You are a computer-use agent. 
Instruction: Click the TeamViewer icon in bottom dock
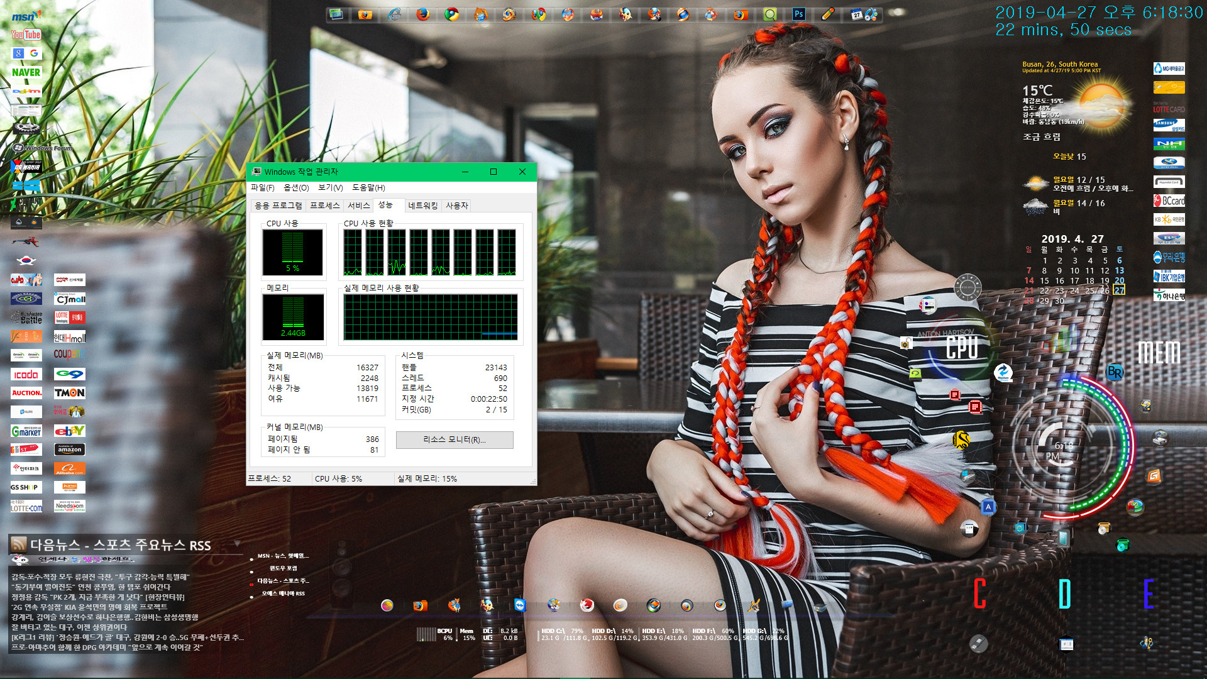519,605
